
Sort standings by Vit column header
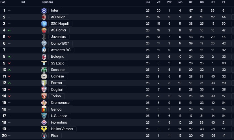pos(158,2)
